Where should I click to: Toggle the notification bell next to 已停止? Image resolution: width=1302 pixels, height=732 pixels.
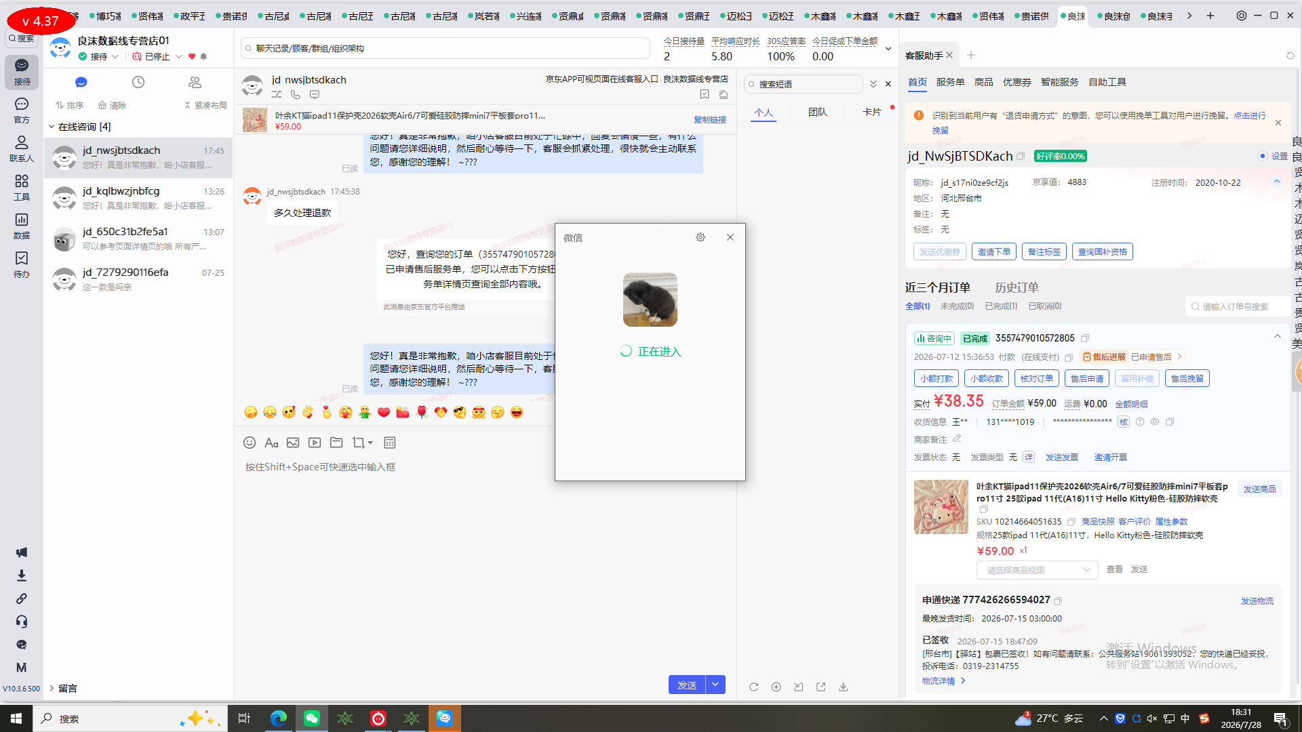(x=203, y=57)
